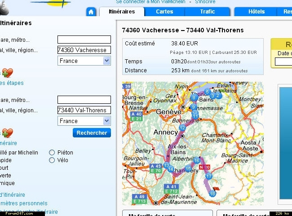Screen dimensions: 292x216
Task: Select route step marker 11 on map
Action: (195, 116)
